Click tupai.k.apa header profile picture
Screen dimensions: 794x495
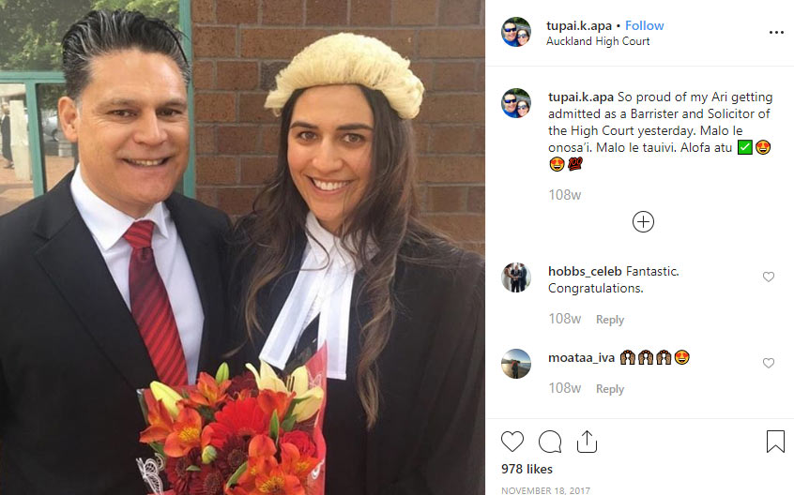(x=516, y=32)
